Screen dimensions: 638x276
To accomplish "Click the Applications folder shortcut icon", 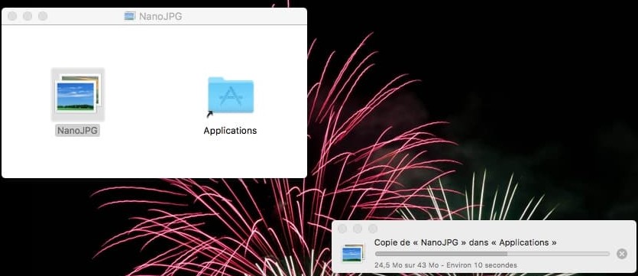I will click(231, 96).
